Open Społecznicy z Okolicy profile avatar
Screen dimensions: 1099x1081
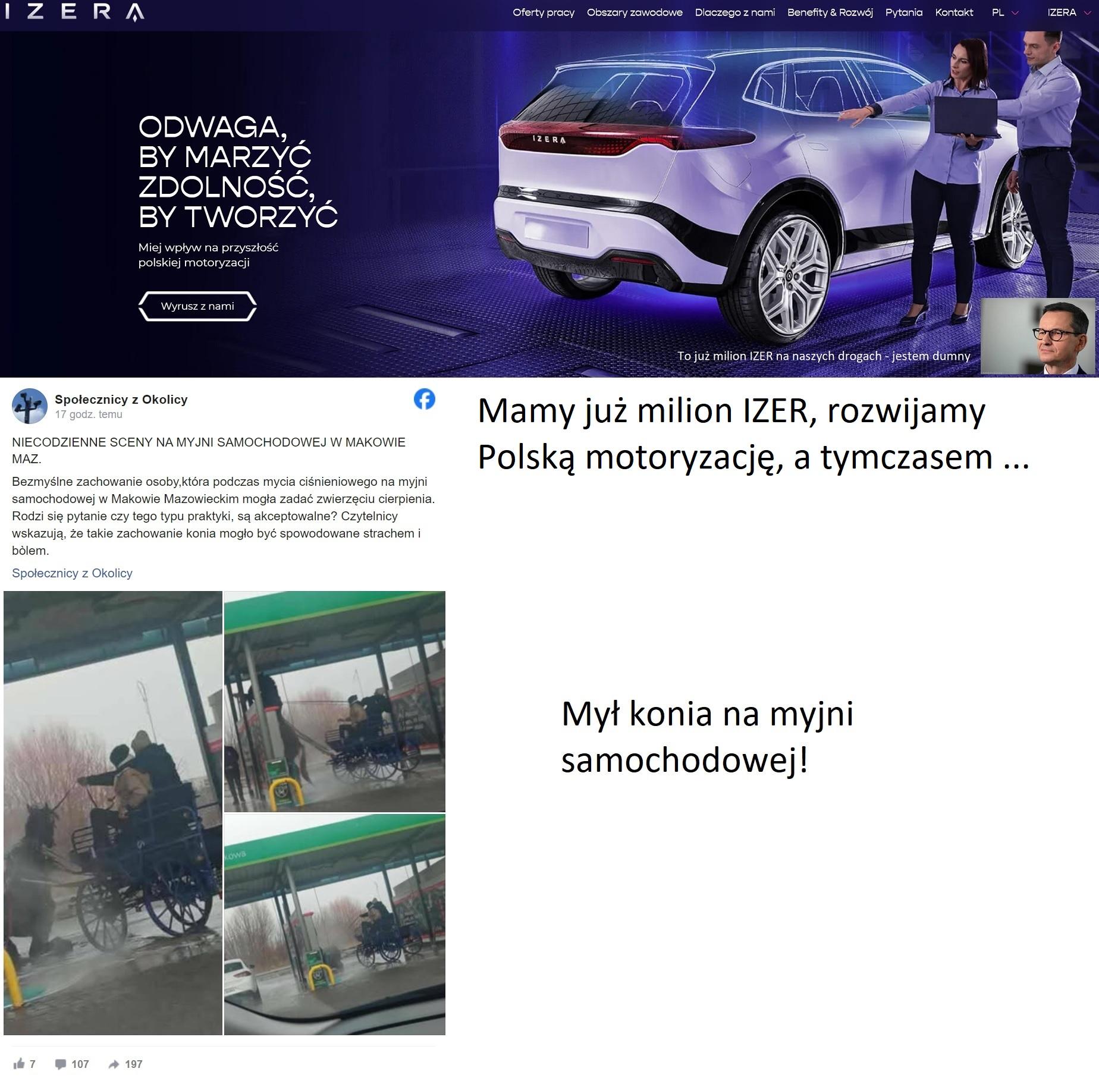[30, 406]
